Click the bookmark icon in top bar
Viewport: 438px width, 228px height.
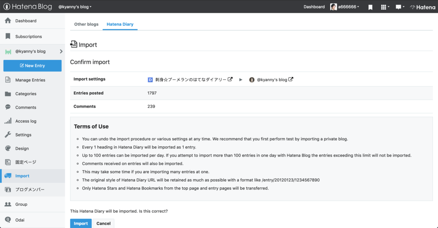370,7
